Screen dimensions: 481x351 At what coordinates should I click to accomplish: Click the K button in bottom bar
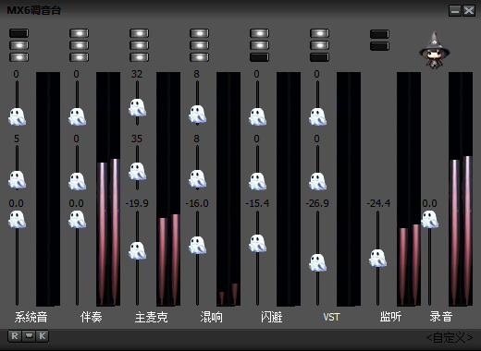click(43, 336)
